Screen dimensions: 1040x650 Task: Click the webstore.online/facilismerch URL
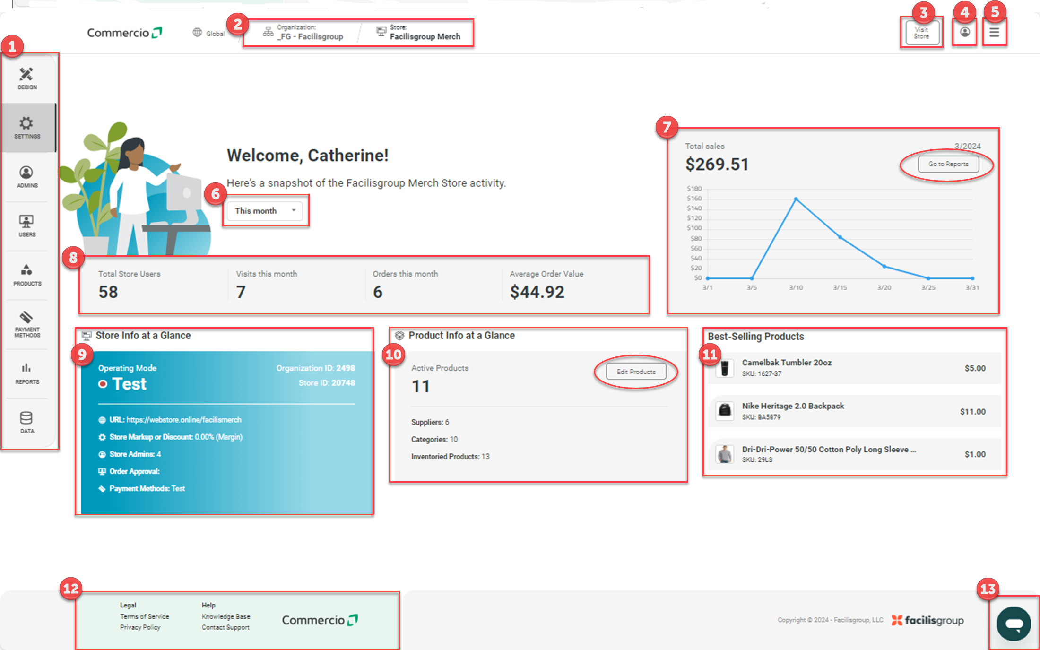(184, 420)
